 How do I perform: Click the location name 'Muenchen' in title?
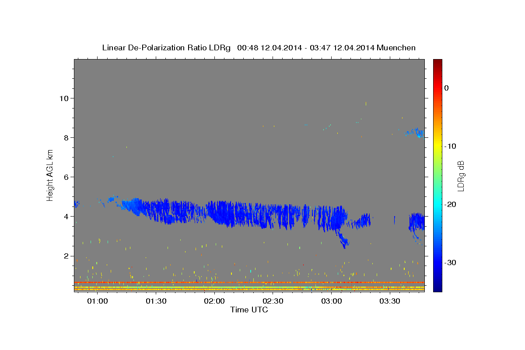[396, 48]
